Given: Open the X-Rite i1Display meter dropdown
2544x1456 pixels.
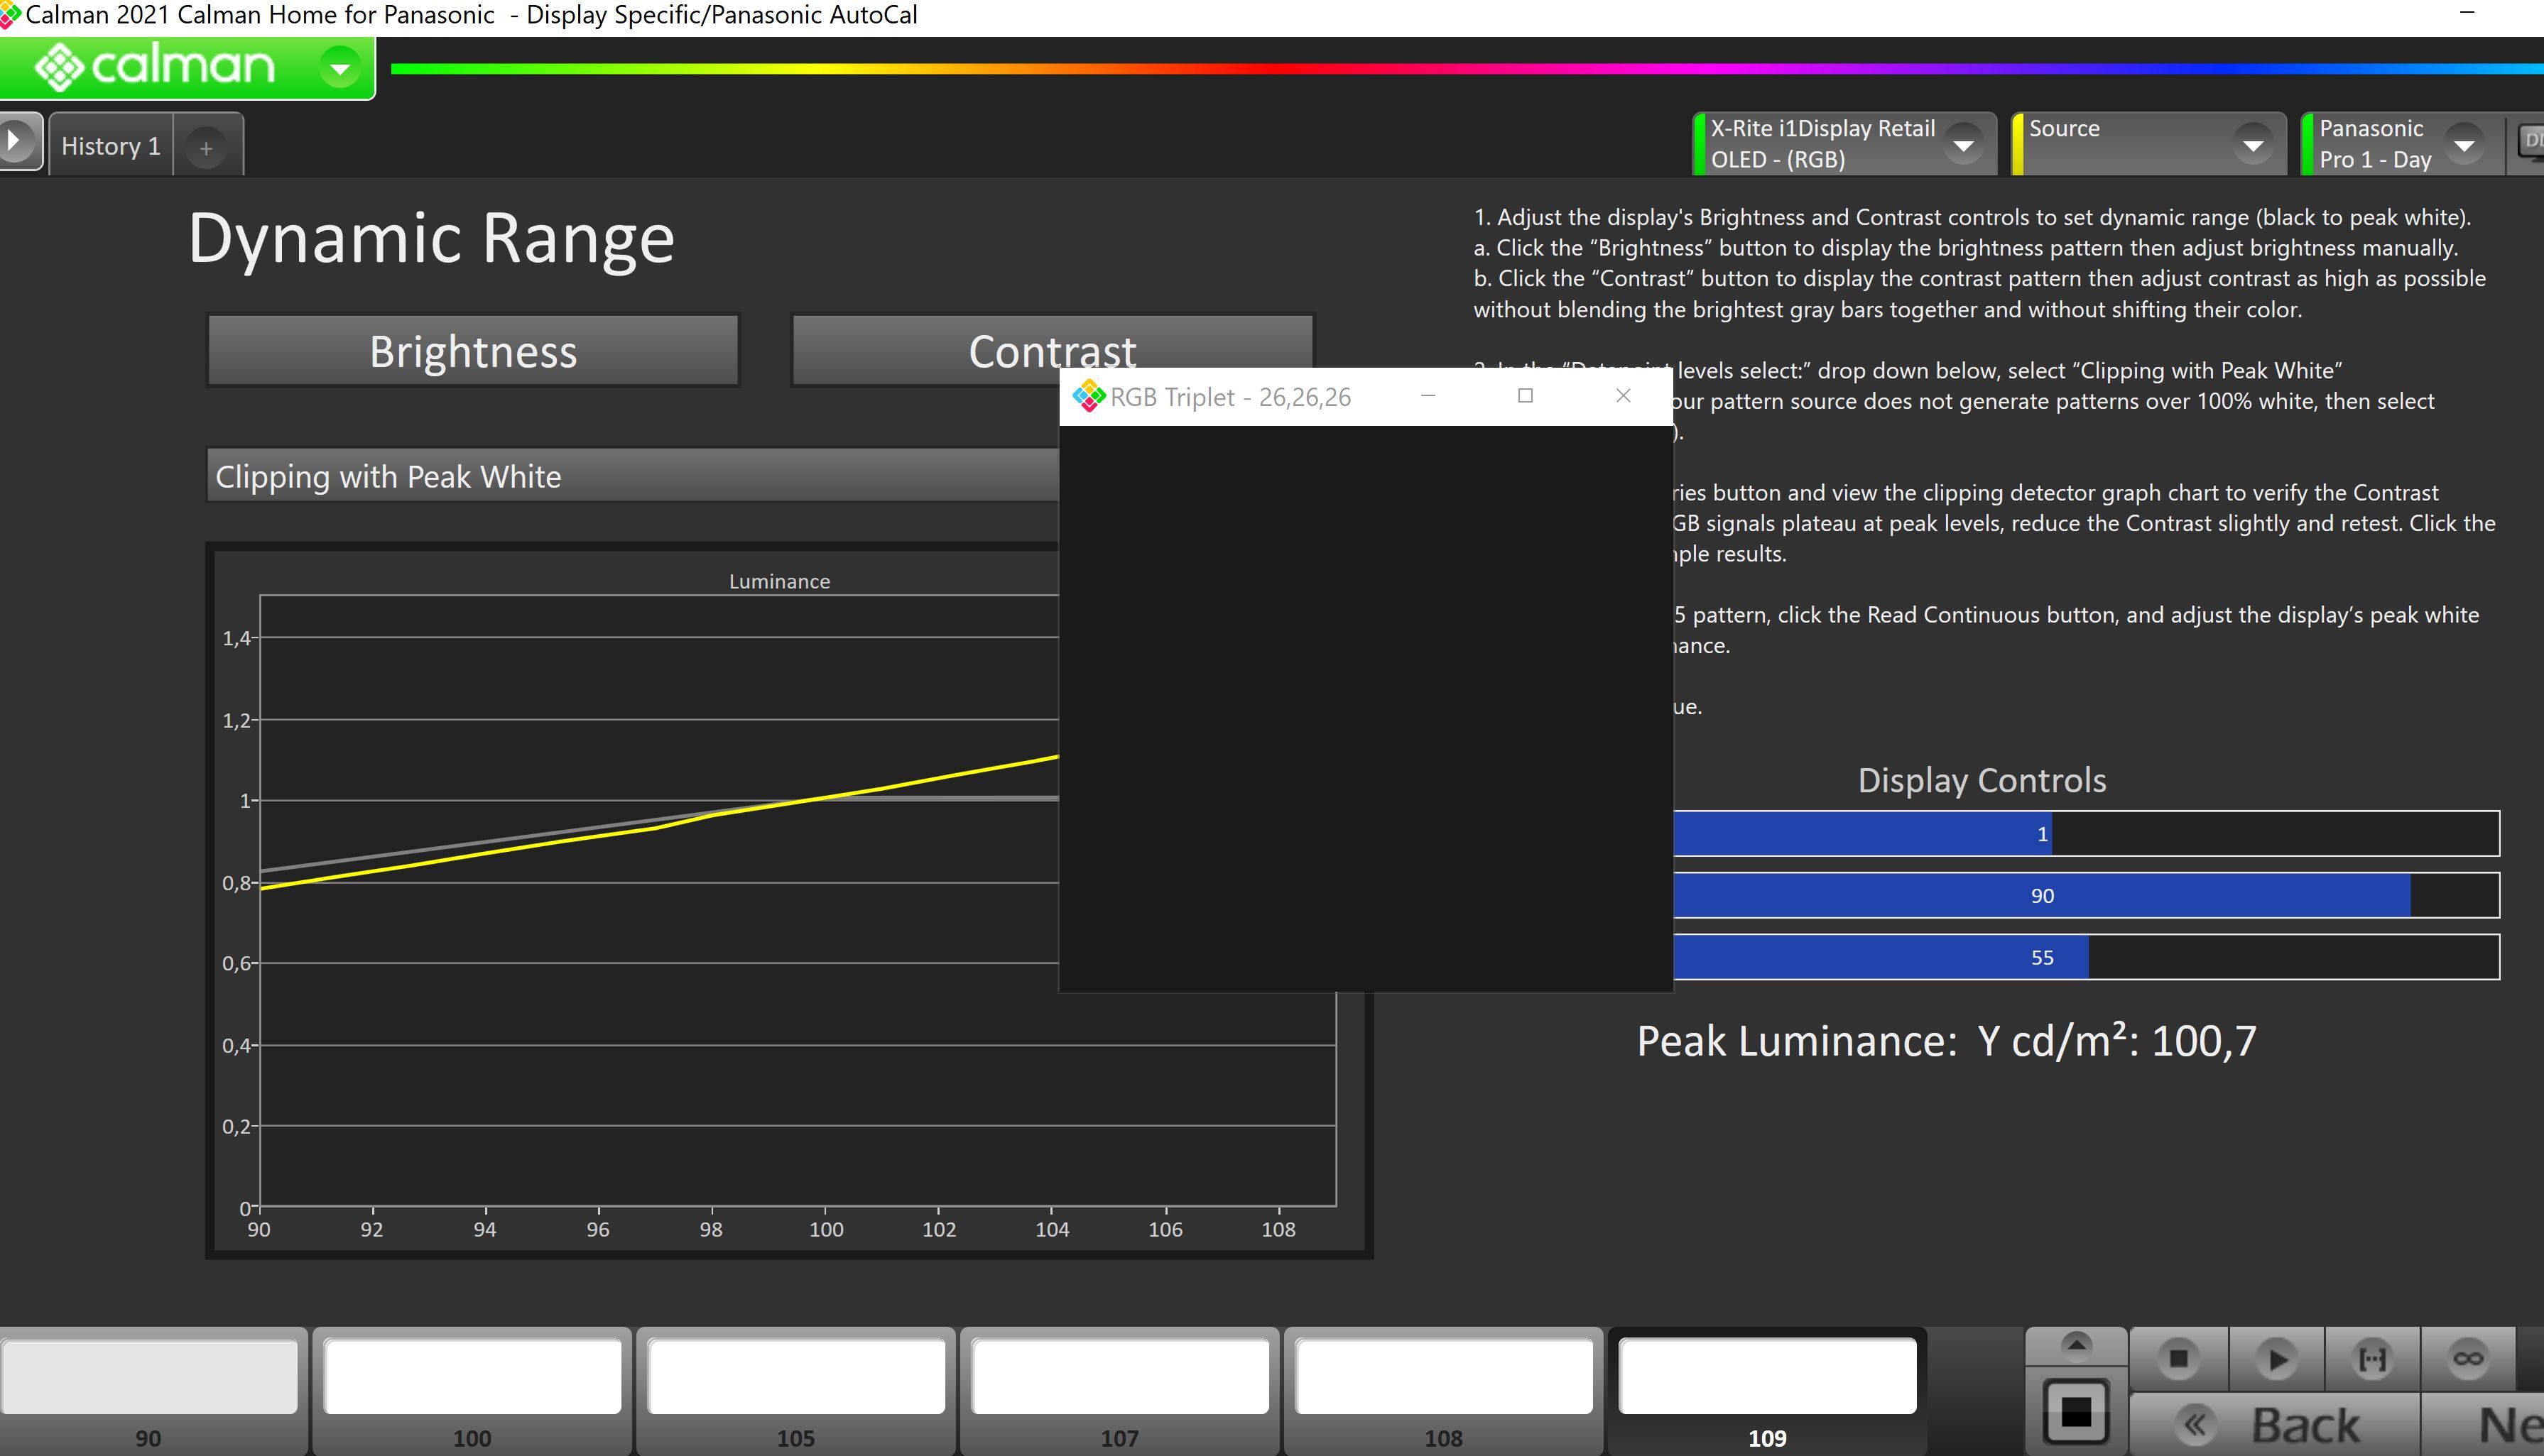Looking at the screenshot, I should 1963,145.
